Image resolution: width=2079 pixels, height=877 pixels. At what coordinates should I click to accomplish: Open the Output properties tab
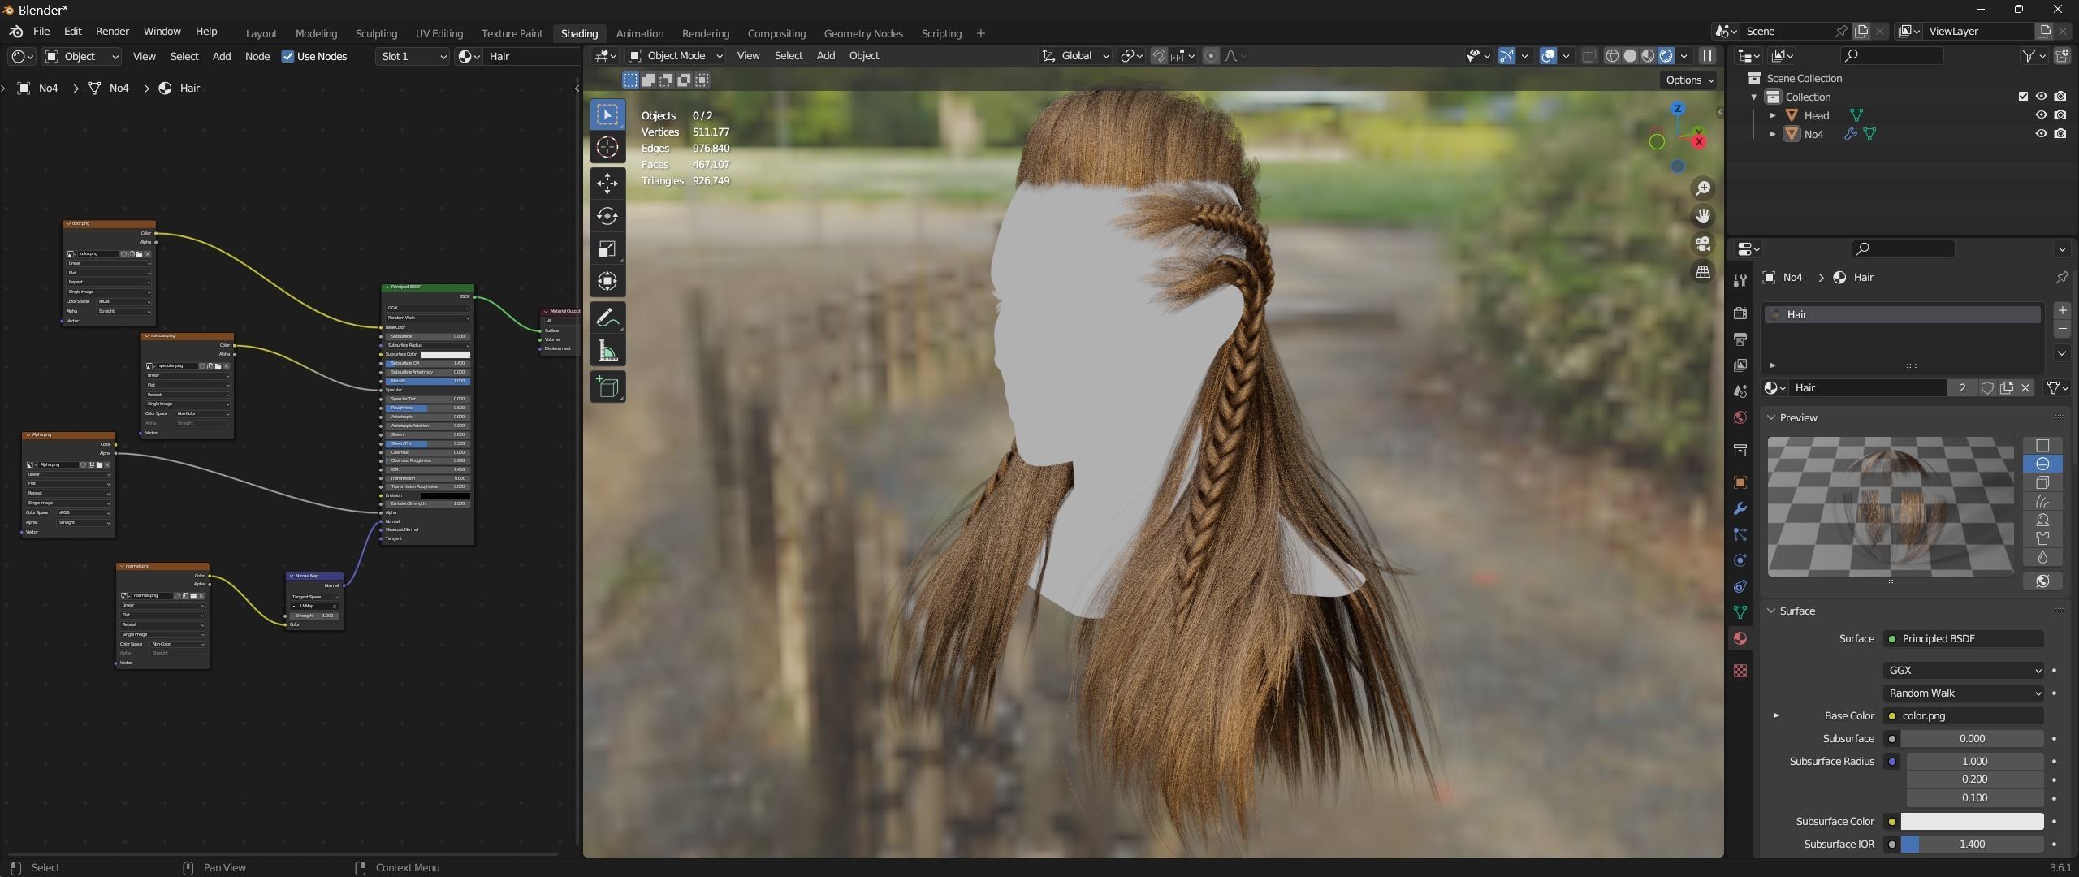coord(1740,339)
